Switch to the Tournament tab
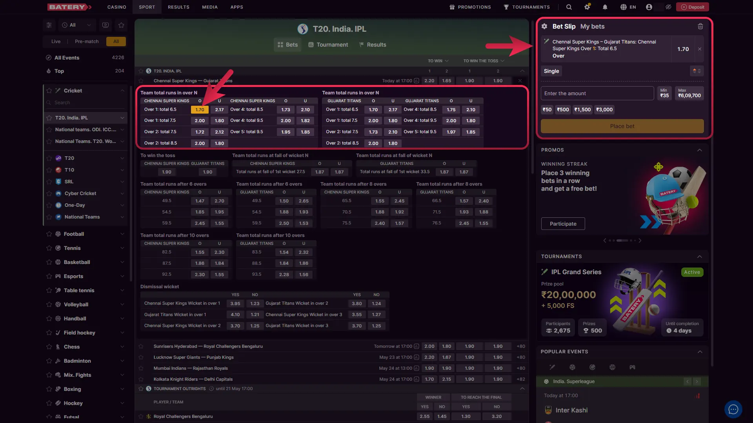 tap(328, 45)
